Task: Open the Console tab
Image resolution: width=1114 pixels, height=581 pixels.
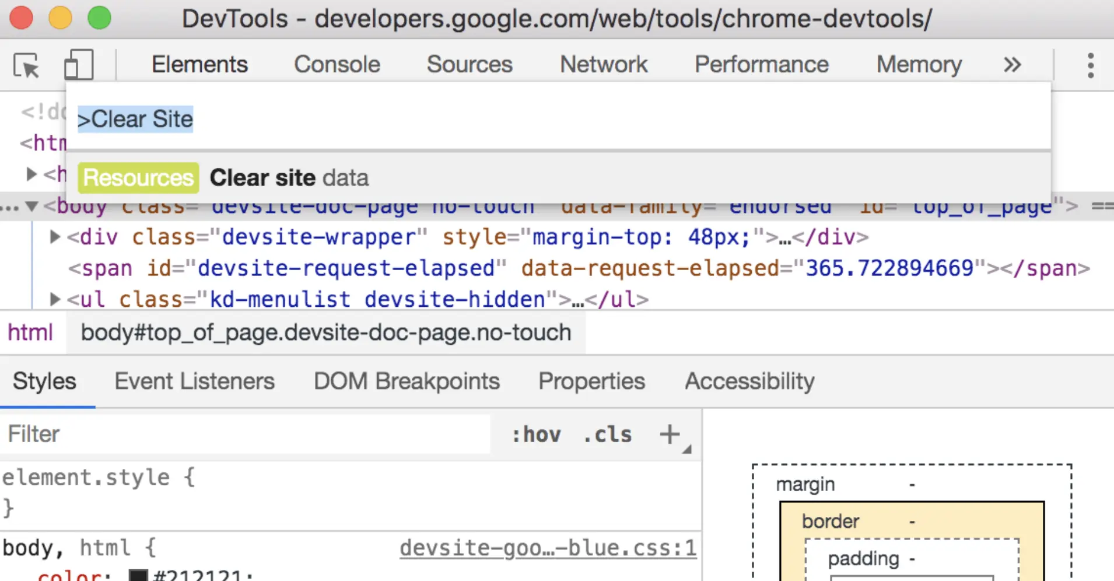Action: 337,64
